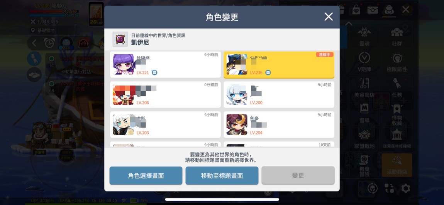The width and height of the screenshot is (444, 205).
Task: Click 移動至標題畫面 button
Action: pos(222,176)
